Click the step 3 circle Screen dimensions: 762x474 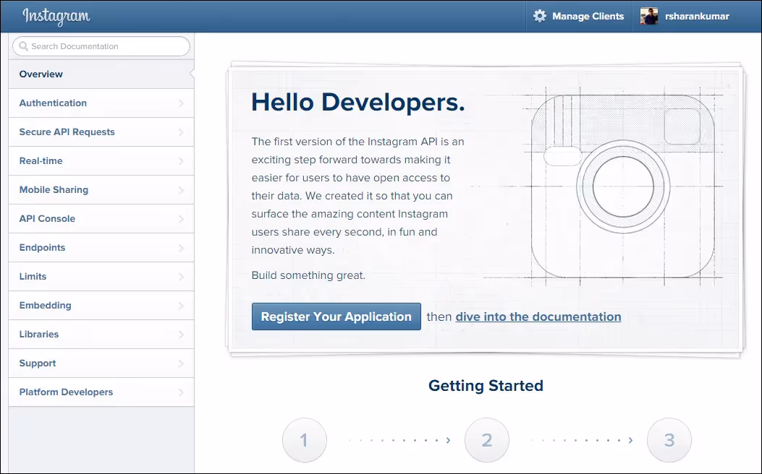[669, 440]
